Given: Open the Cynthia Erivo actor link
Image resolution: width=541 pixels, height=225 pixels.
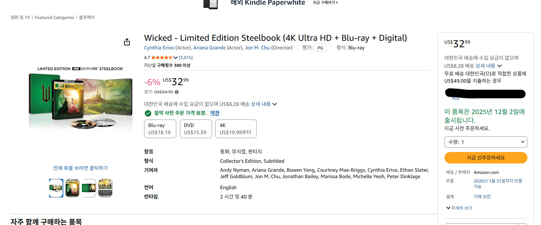Looking at the screenshot, I should click(159, 48).
